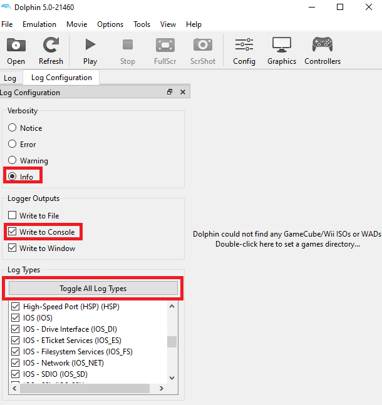
Task: Click the log types horizontal scrollbar thumb
Action: coord(85,389)
